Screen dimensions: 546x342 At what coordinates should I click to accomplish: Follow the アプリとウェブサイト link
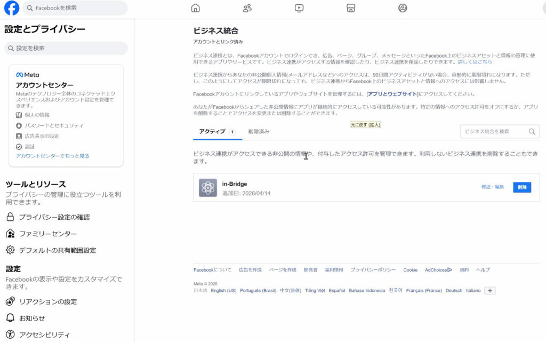tap(392, 94)
